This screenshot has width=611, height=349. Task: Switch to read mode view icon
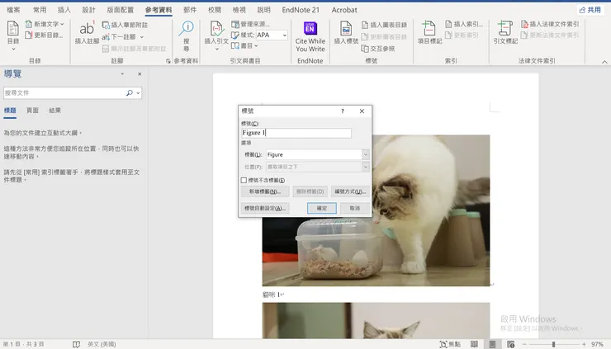pyautogui.click(x=474, y=344)
